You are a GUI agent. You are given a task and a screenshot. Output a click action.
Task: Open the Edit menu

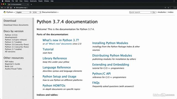pos(17,1)
